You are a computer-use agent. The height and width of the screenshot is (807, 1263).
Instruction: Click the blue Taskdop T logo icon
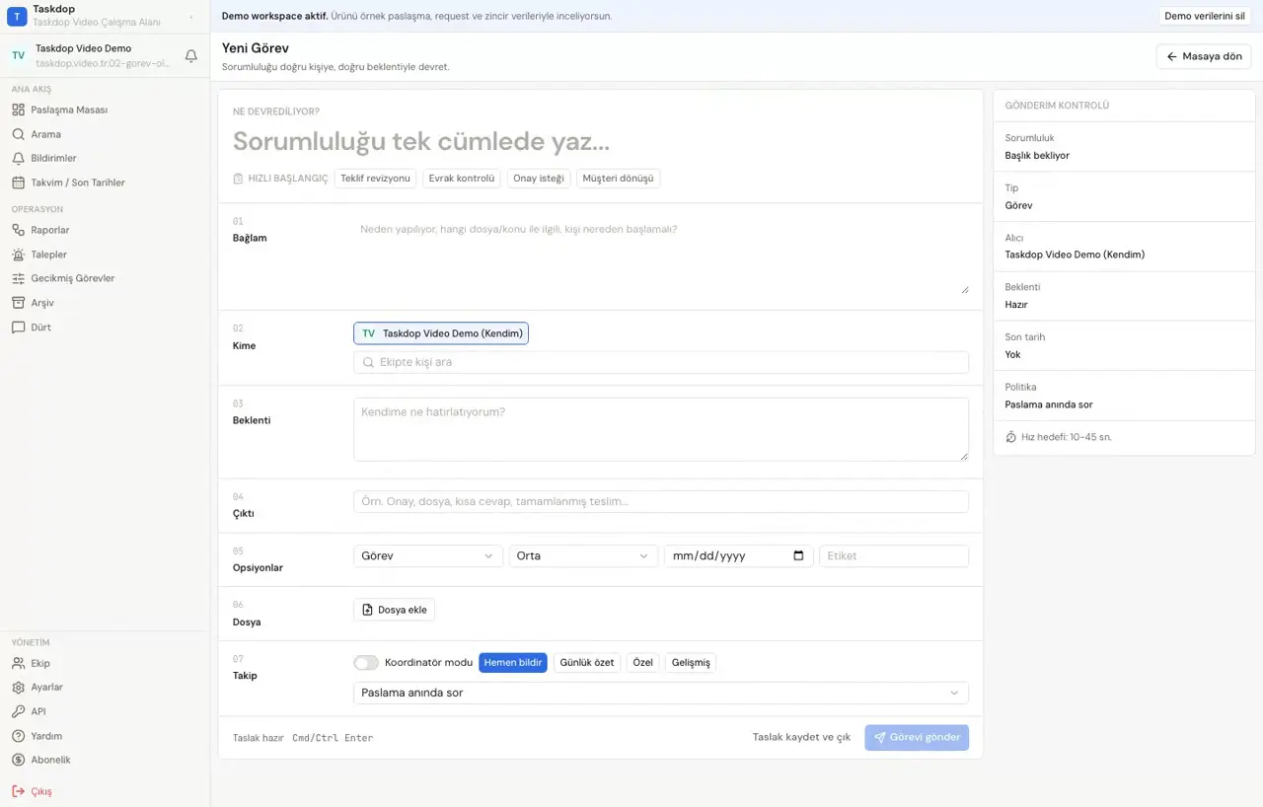(x=17, y=16)
